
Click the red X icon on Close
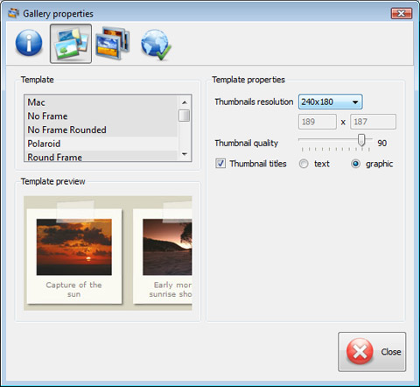click(360, 351)
